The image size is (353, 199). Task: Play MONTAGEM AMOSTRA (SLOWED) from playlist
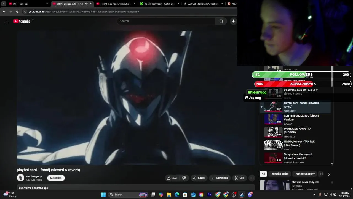click(295, 132)
